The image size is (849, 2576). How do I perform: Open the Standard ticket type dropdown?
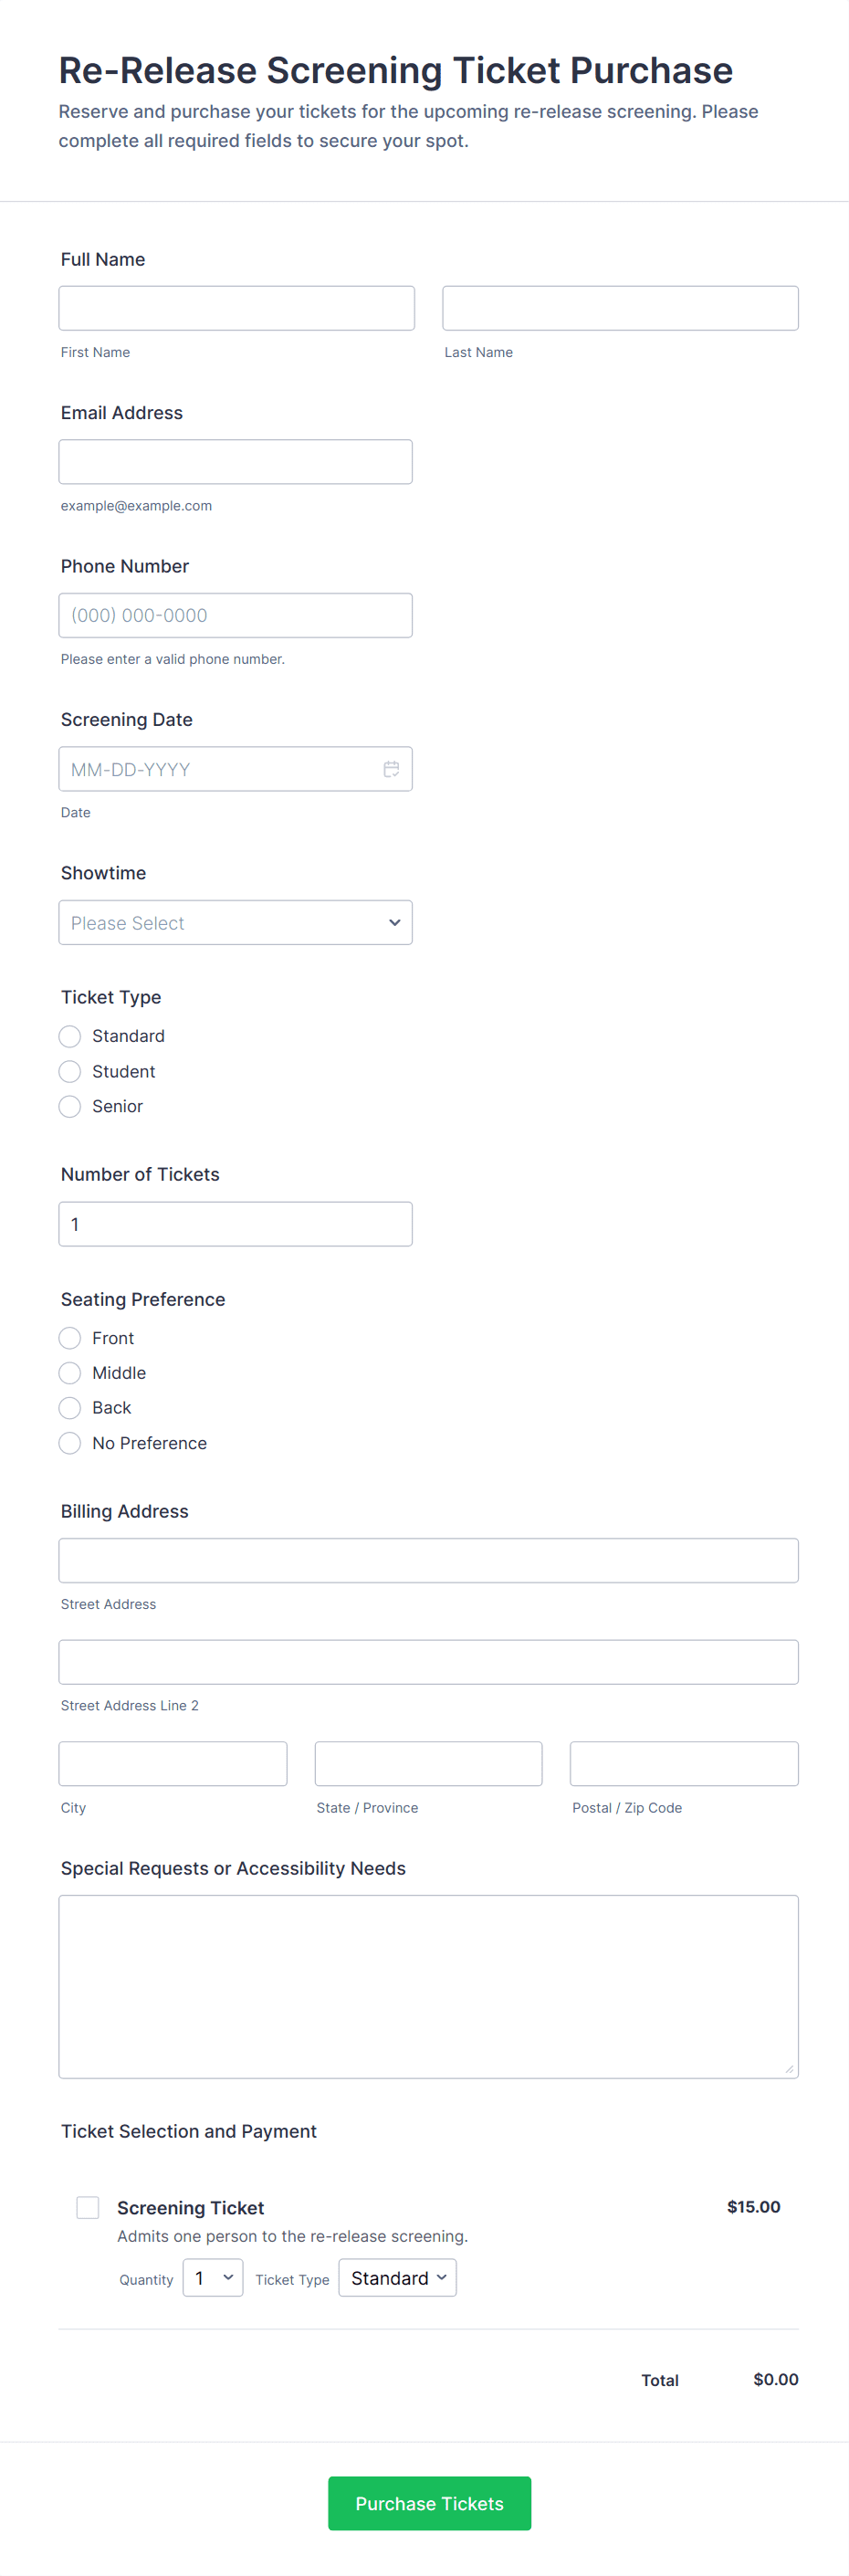pyautogui.click(x=397, y=2277)
